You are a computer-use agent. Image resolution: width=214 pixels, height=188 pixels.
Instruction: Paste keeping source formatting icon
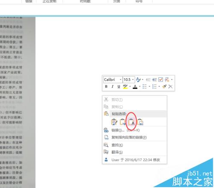[x=114, y=122]
